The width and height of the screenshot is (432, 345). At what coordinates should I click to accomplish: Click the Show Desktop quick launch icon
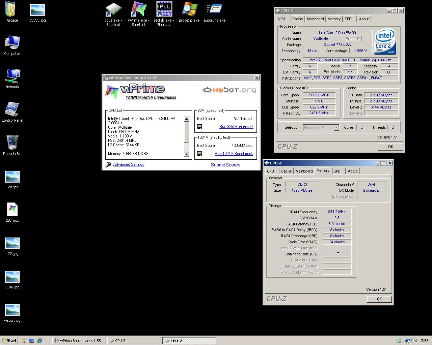pos(31,341)
